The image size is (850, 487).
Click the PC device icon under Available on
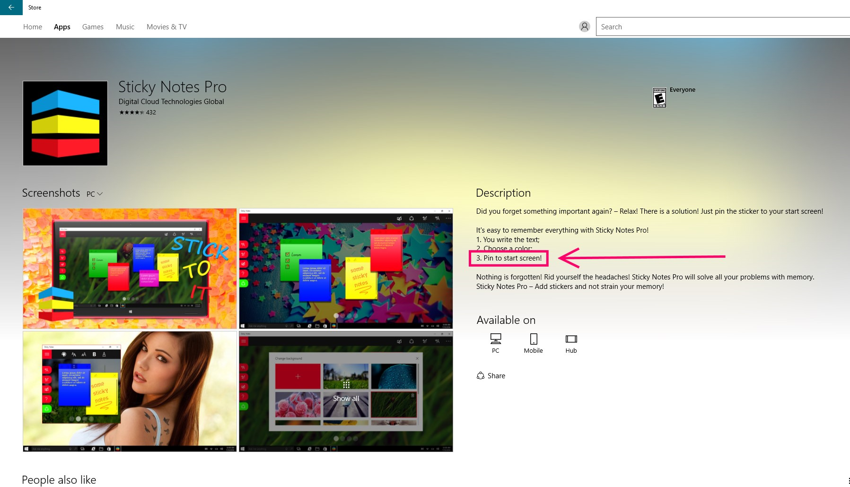click(x=496, y=339)
